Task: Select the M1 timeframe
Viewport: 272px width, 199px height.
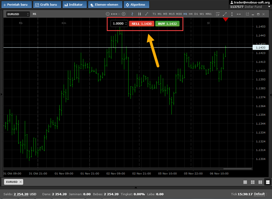Action: click(x=160, y=14)
